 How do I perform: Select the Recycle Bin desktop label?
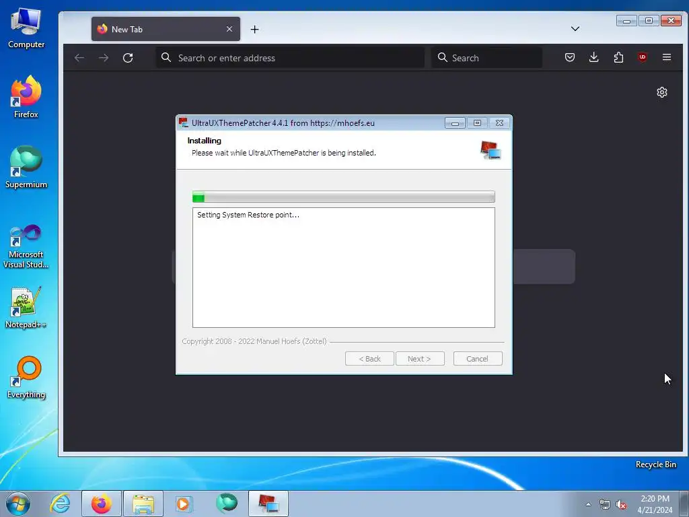tap(655, 464)
